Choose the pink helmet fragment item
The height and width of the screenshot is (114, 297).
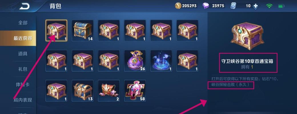tap(135, 91)
